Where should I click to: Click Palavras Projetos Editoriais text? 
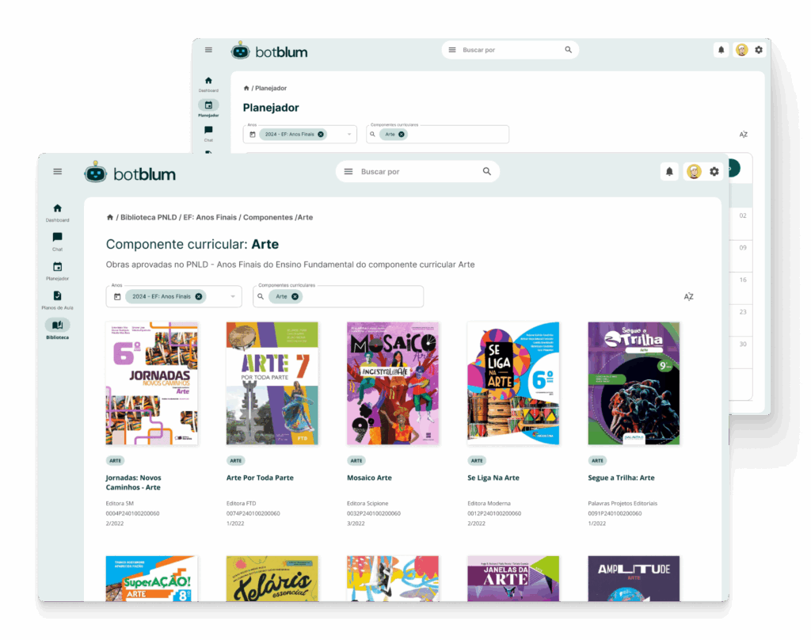623,503
